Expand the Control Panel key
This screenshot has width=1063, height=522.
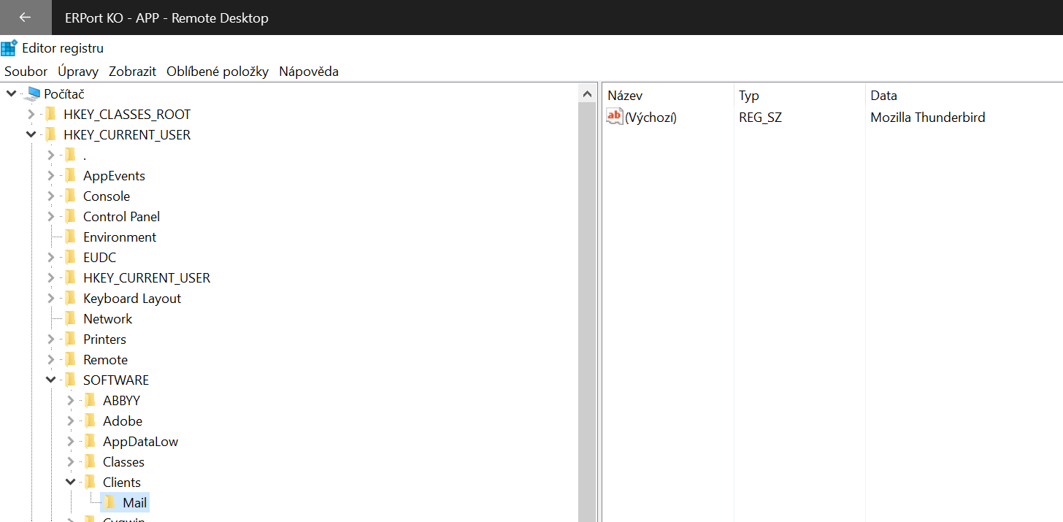pyautogui.click(x=50, y=217)
